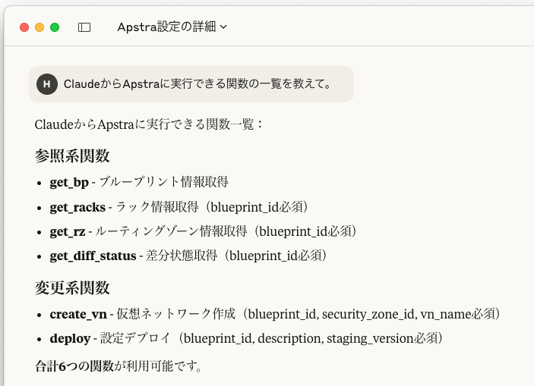Screen dimensions: 534x386
Task: Click the get_bp function name
Action: click(69, 182)
